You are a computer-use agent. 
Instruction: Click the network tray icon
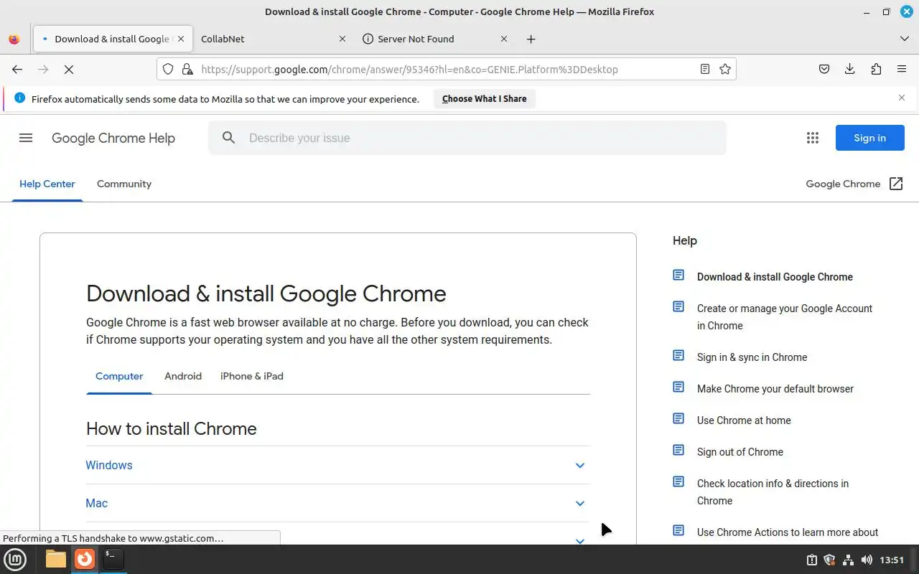pos(848,560)
